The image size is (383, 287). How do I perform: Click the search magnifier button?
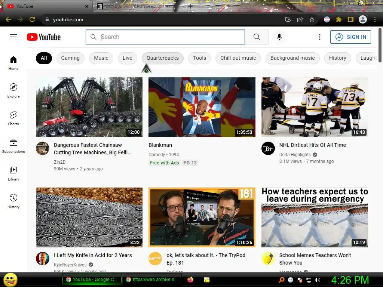257,37
